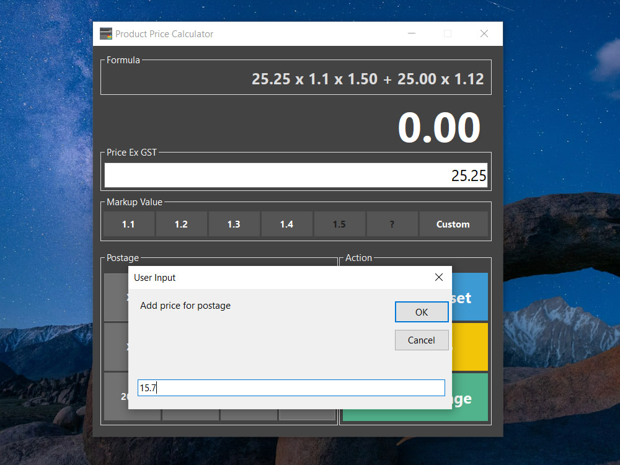Close the Product Price Calculator window
Screen dimensions: 620x465
(484, 33)
